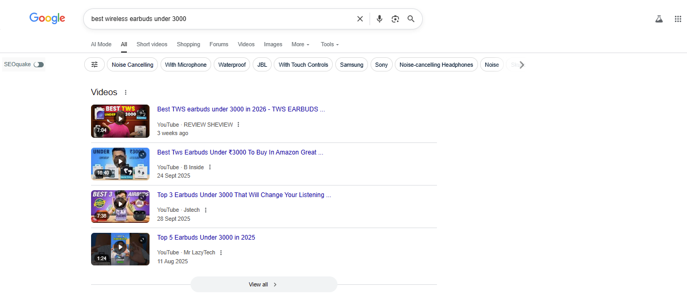This screenshot has width=687, height=298.
Task: Click the magnifier search icon
Action: (411, 19)
